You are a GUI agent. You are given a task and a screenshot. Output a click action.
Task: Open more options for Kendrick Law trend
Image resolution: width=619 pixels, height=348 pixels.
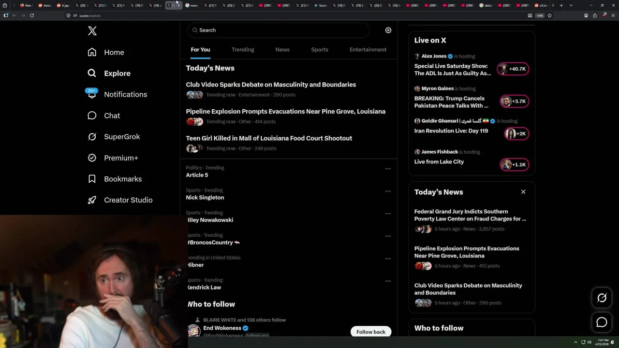coord(388,281)
